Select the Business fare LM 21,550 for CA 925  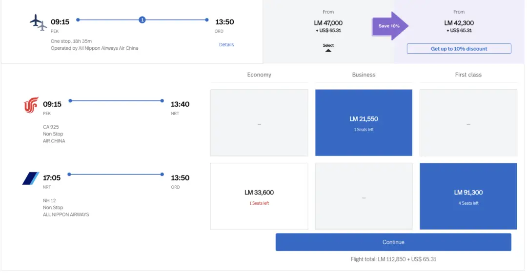tap(364, 122)
